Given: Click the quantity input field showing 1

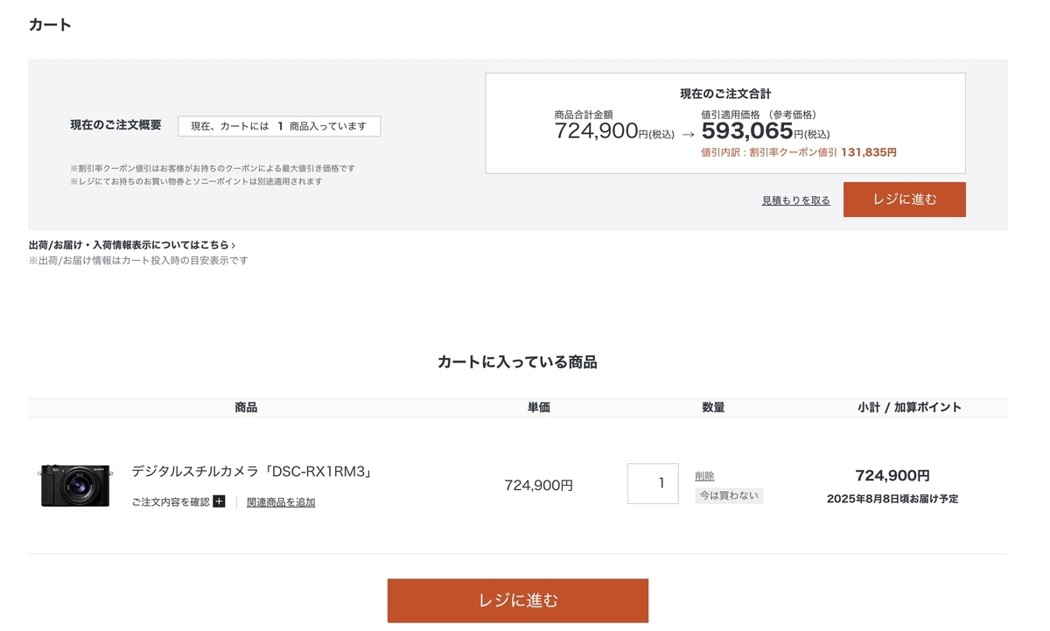Looking at the screenshot, I should coord(653,483).
